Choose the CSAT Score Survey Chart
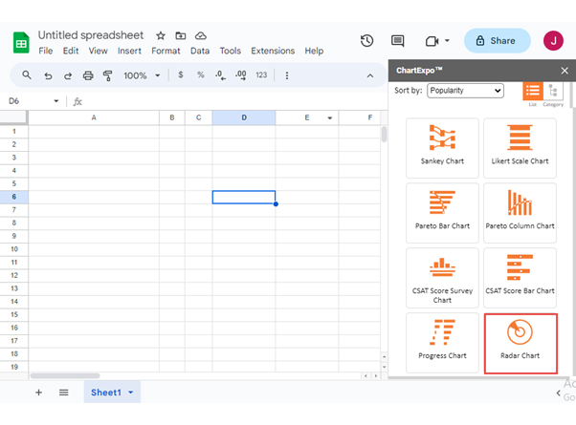The image size is (576, 425). 442,278
